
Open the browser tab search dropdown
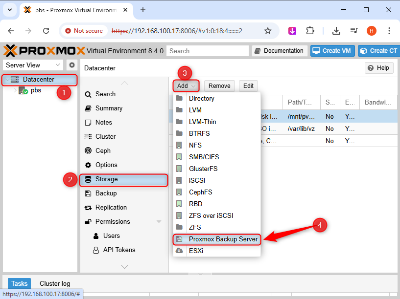pyautogui.click(x=10, y=10)
